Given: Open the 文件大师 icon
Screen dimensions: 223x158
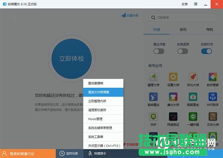Looking at the screenshot, I should 213,117.
